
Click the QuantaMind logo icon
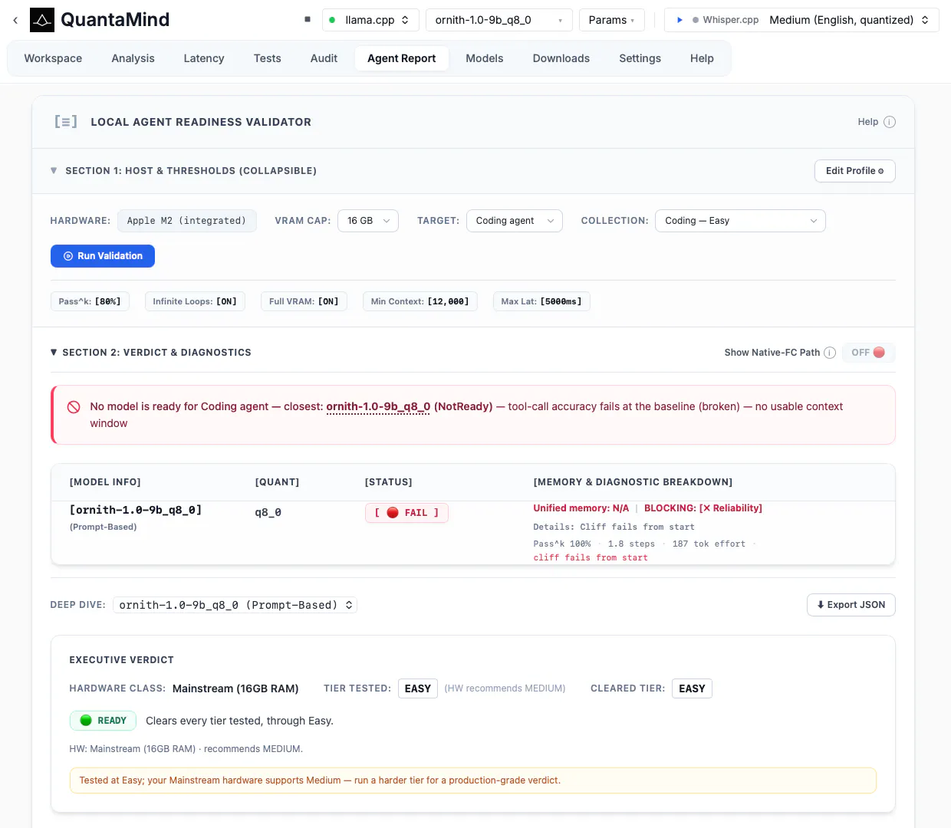(42, 20)
